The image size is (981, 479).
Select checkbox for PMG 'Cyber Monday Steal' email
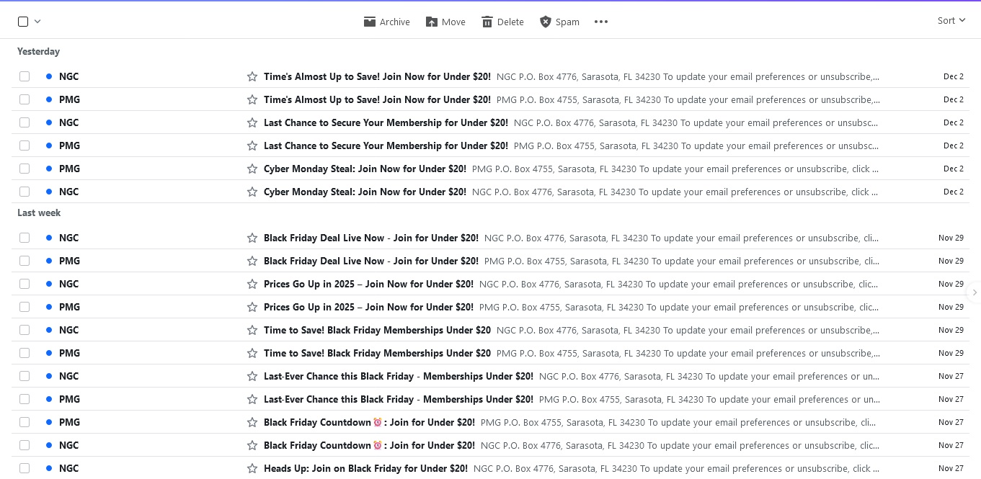tap(25, 169)
